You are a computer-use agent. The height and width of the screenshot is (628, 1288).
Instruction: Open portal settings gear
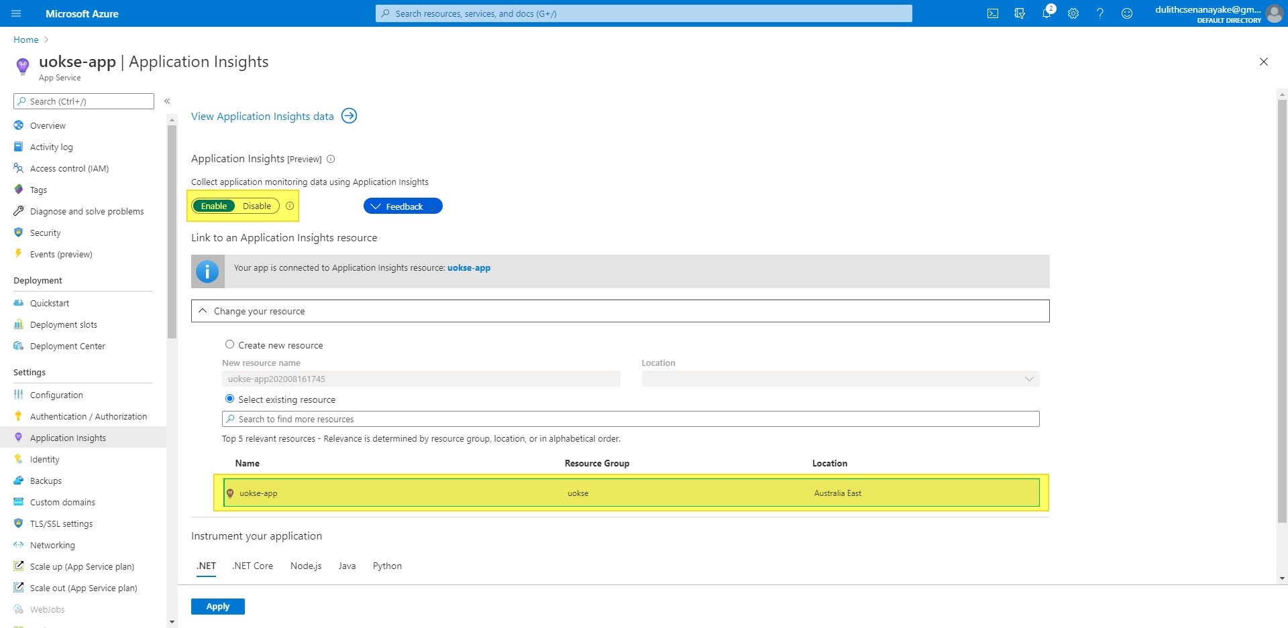pos(1073,13)
